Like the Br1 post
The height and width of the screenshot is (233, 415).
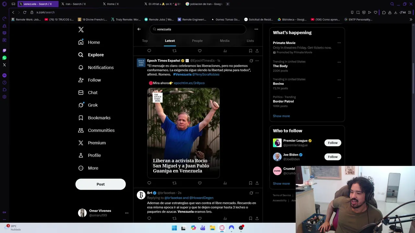click(x=200, y=218)
